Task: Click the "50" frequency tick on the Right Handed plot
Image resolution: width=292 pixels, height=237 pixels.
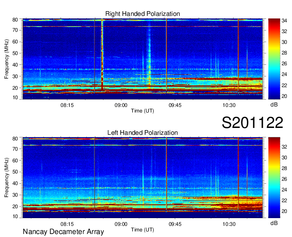Action: [15, 53]
